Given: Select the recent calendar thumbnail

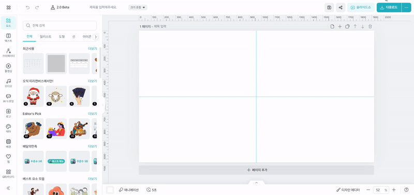Looking at the screenshot, I should [33, 63].
